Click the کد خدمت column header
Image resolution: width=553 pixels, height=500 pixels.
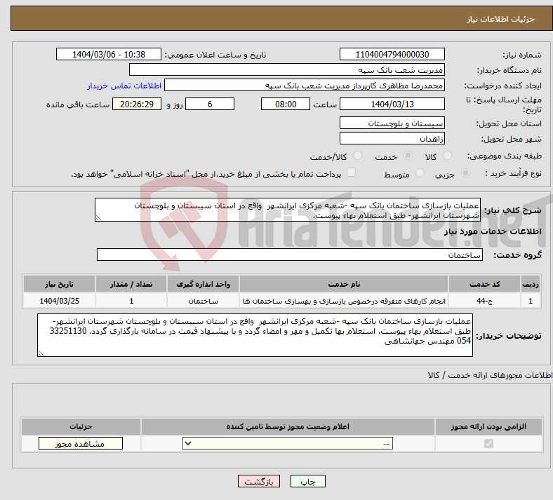click(x=484, y=284)
